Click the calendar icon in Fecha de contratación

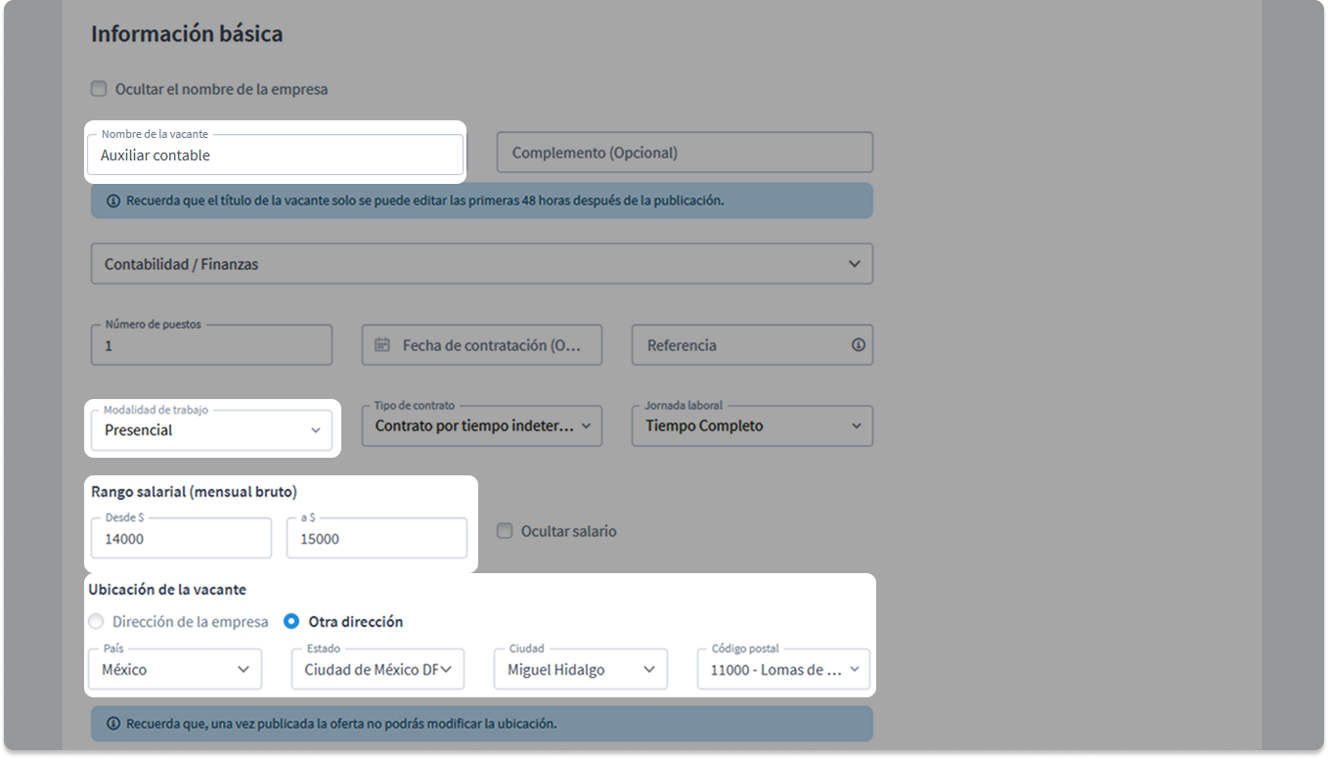click(382, 345)
